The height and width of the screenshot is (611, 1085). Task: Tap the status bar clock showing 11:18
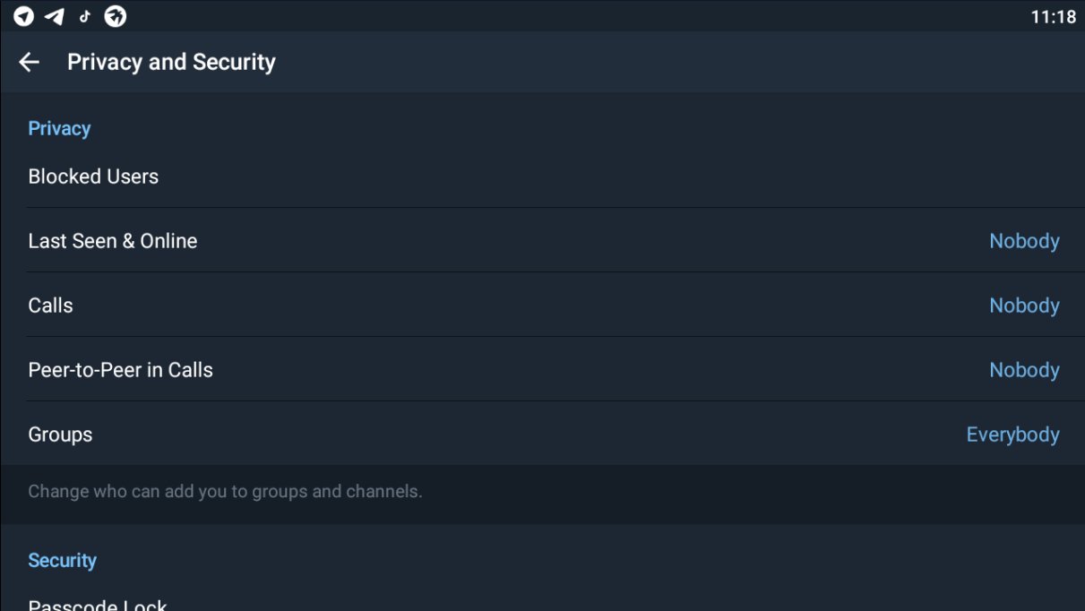click(1053, 16)
